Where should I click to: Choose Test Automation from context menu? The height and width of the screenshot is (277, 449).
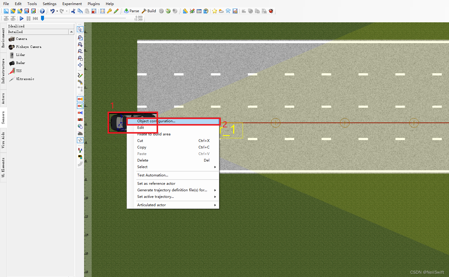pos(173,175)
